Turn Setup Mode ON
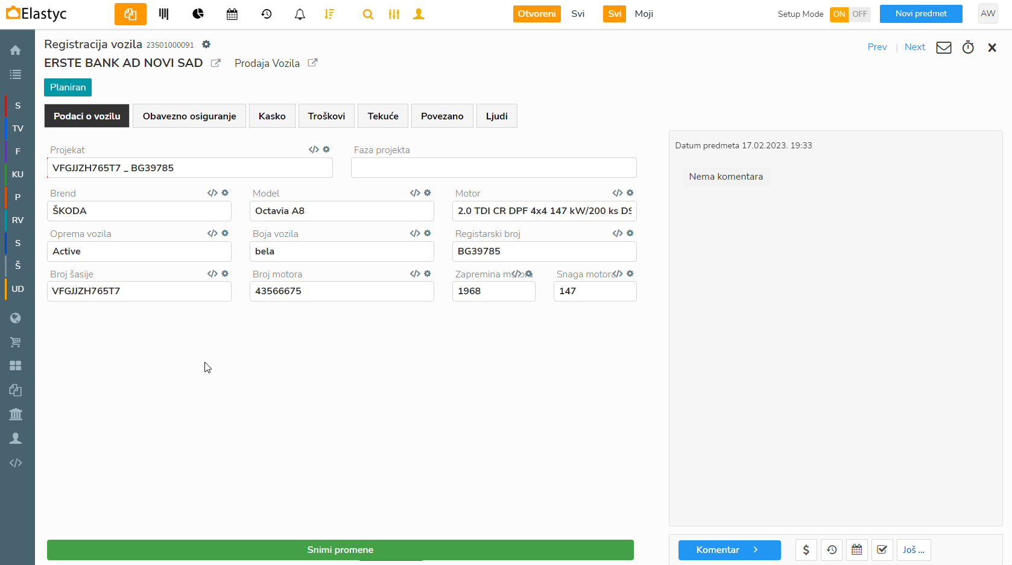This screenshot has width=1012, height=565. click(839, 14)
